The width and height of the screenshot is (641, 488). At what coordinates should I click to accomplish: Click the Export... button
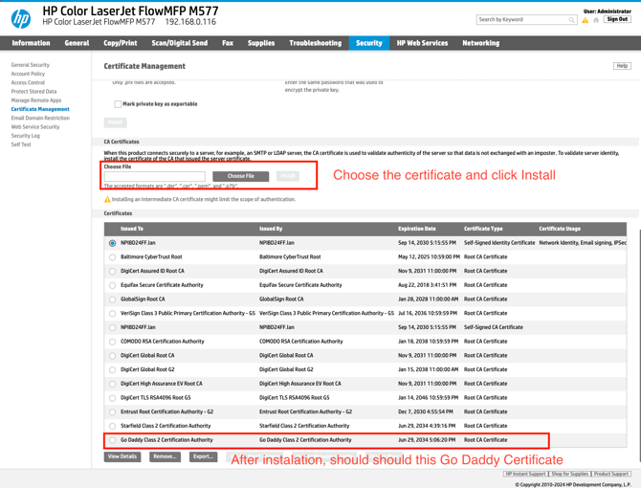[203, 456]
